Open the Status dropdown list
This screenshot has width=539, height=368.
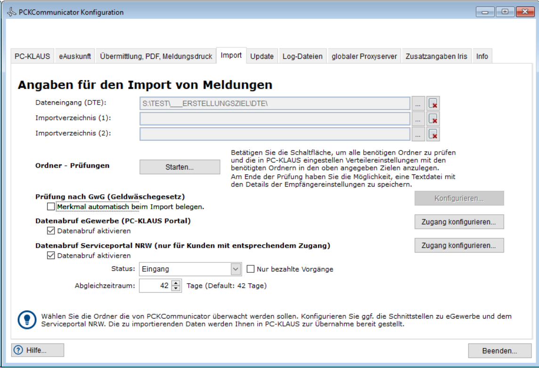pyautogui.click(x=236, y=269)
